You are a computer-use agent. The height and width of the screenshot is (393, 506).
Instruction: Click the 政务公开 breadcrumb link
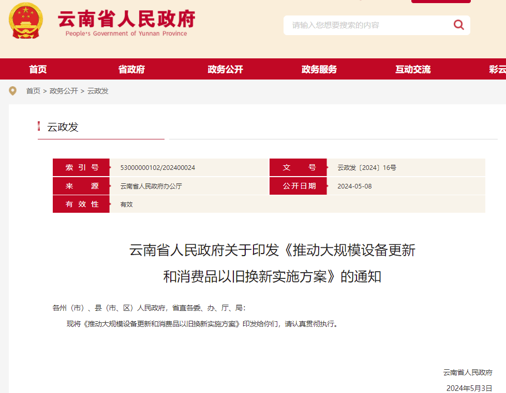pos(64,91)
